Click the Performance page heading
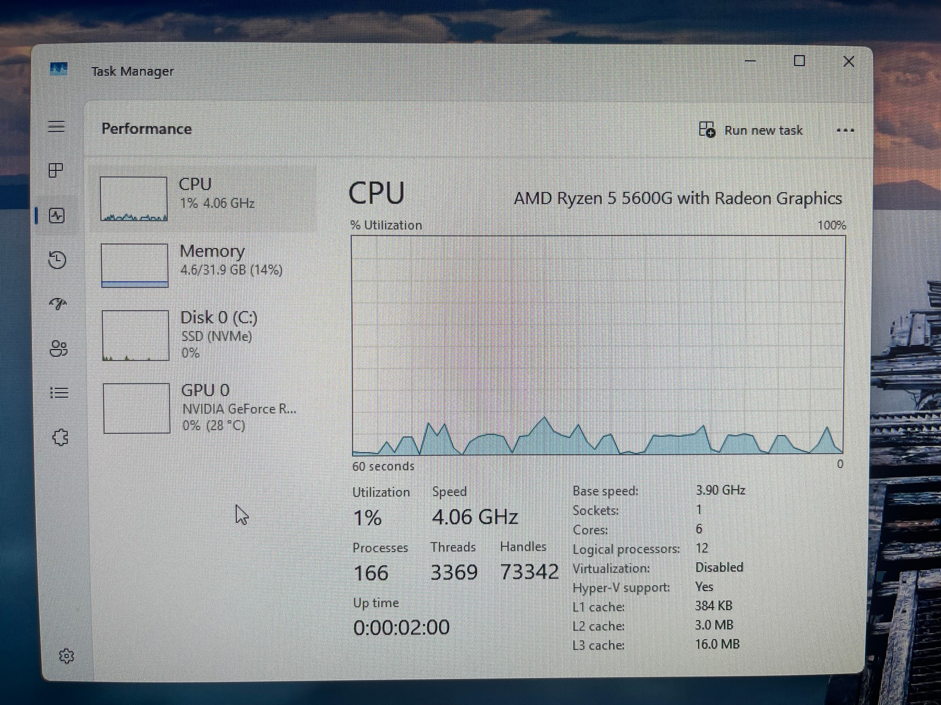Image resolution: width=941 pixels, height=705 pixels. click(x=147, y=129)
